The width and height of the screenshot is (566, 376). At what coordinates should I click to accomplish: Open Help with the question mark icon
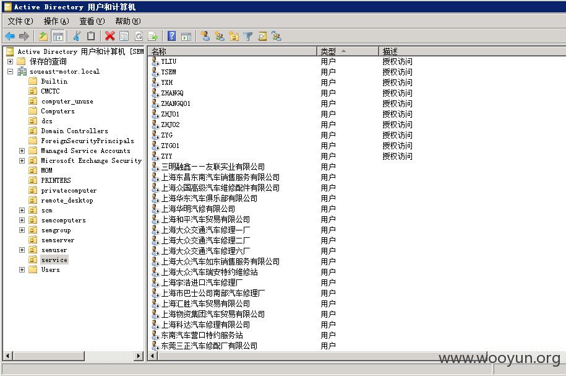click(x=172, y=36)
